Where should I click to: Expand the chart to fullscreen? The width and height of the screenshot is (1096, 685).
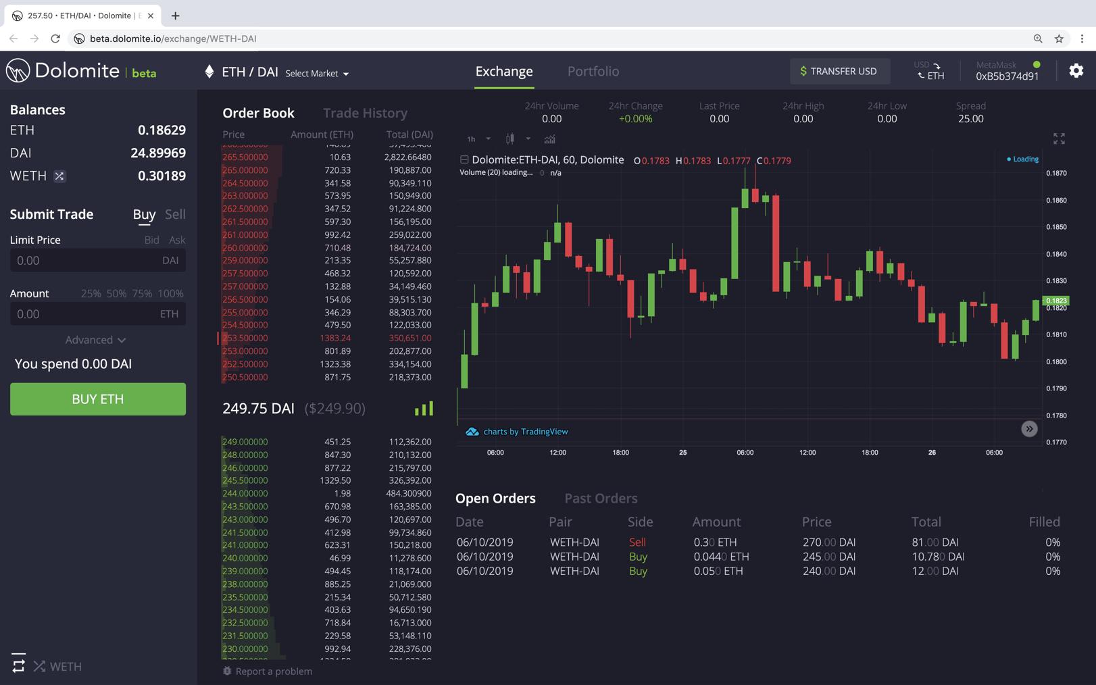(x=1059, y=138)
